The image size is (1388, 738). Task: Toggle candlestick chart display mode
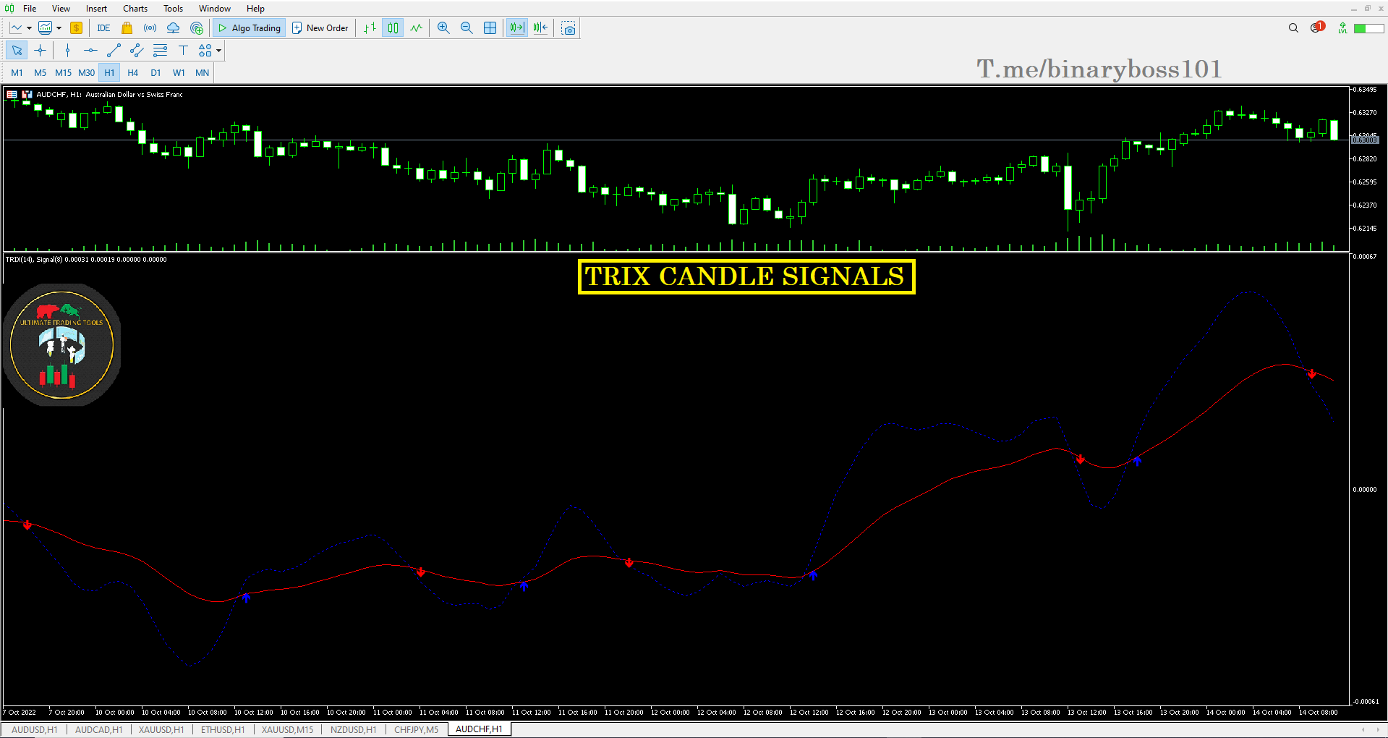(393, 27)
